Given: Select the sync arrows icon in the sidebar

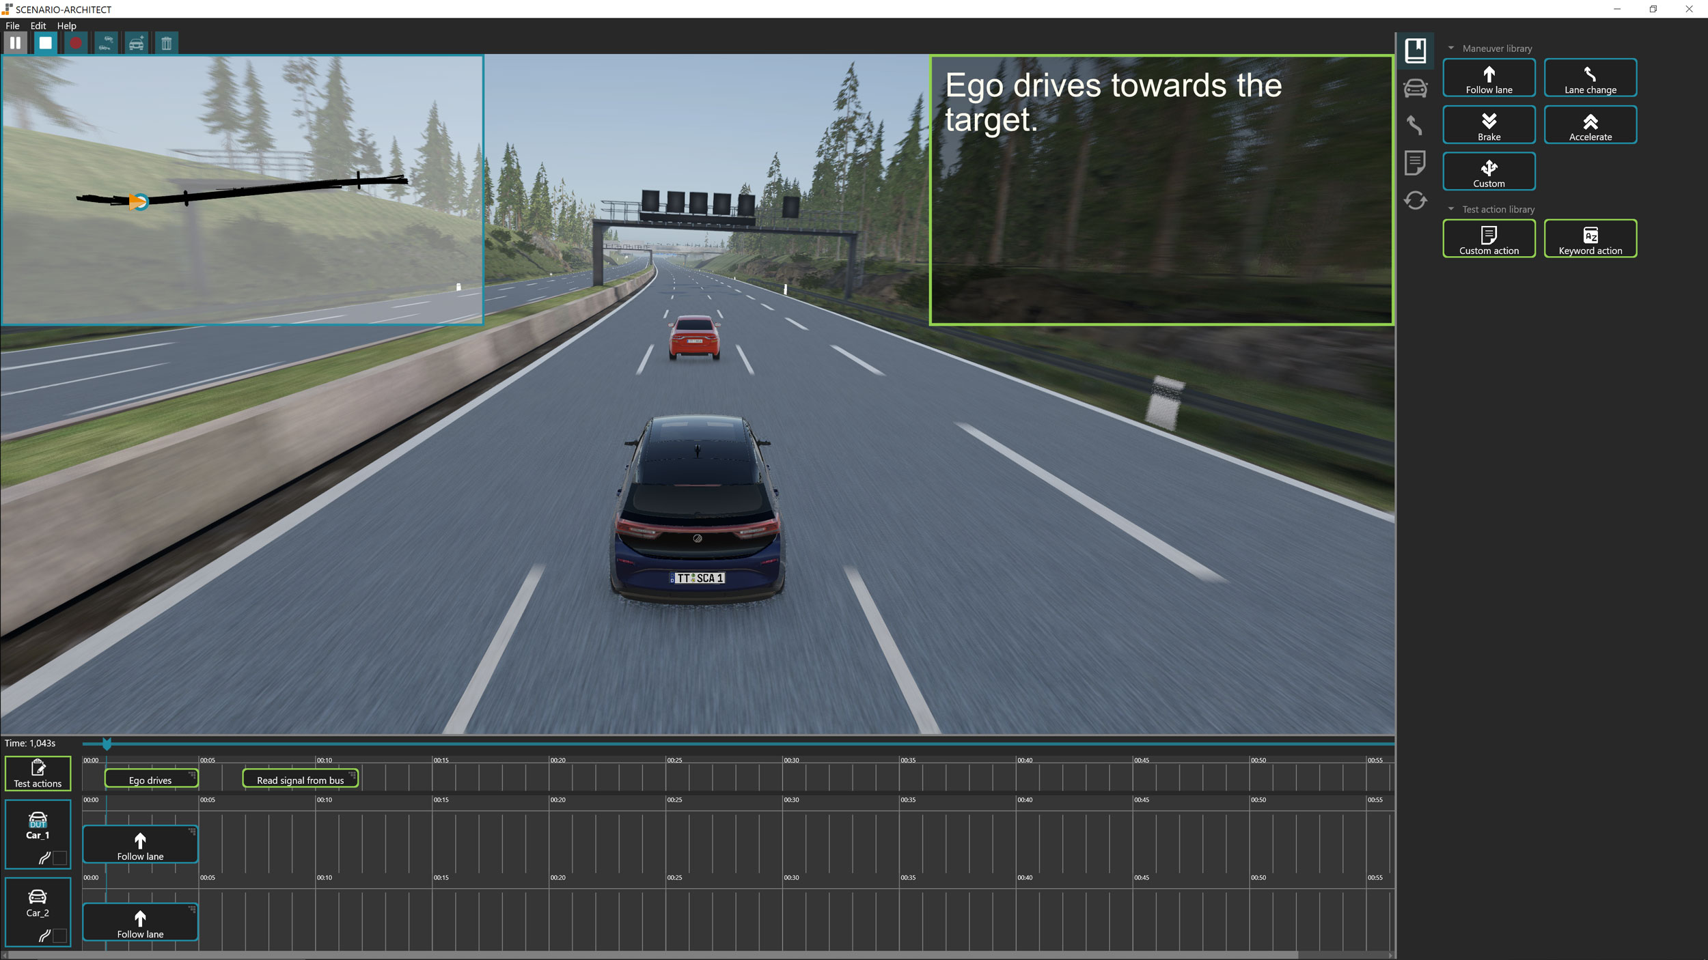Looking at the screenshot, I should coord(1415,200).
